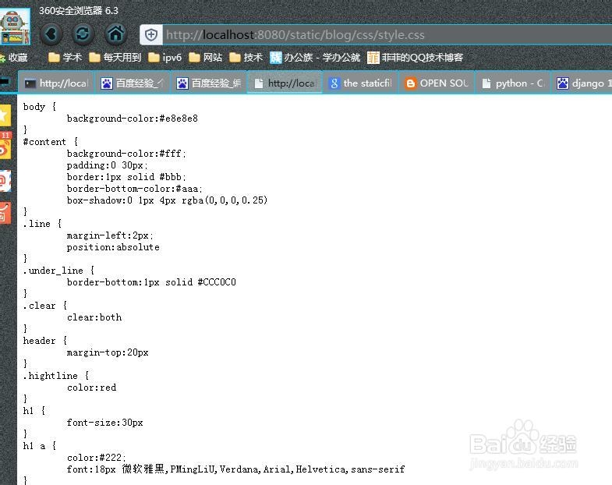The height and width of the screenshot is (485, 612).
Task: Click the sidebar star favorites icon
Action: tap(5, 115)
